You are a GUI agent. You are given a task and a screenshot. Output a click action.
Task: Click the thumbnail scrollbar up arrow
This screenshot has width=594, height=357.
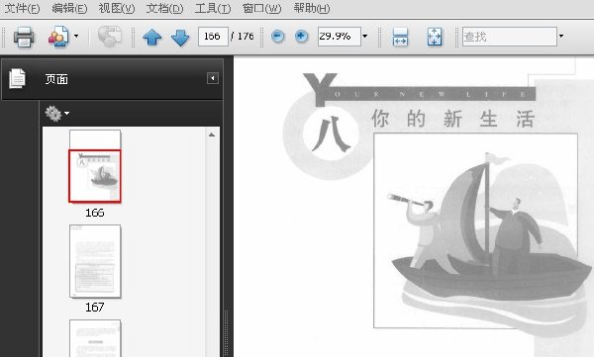tap(212, 134)
